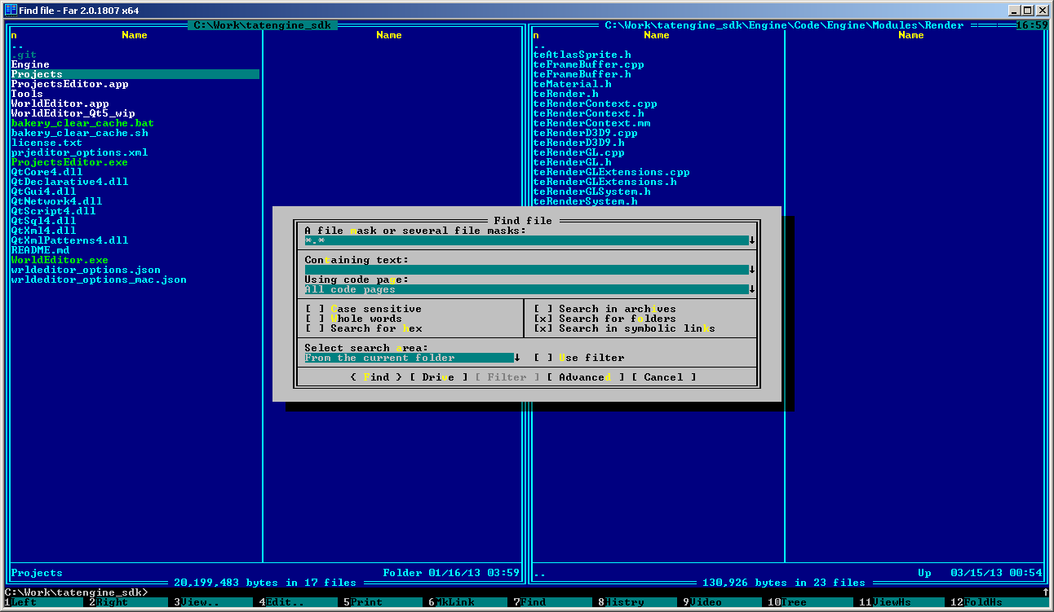Expand the Containing text history dropdown

(x=752, y=270)
